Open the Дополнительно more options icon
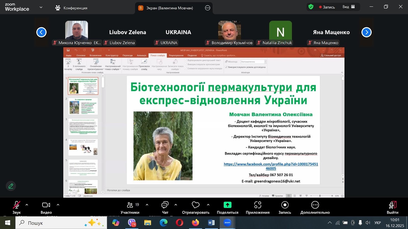 coord(315,205)
